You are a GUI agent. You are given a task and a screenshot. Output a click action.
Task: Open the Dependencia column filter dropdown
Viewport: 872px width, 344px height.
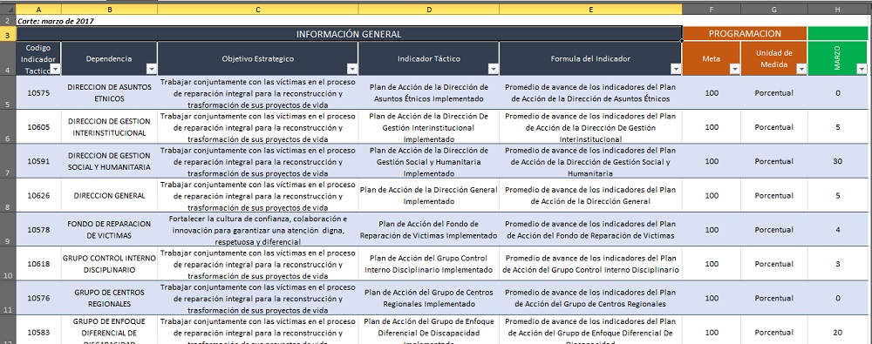(152, 69)
